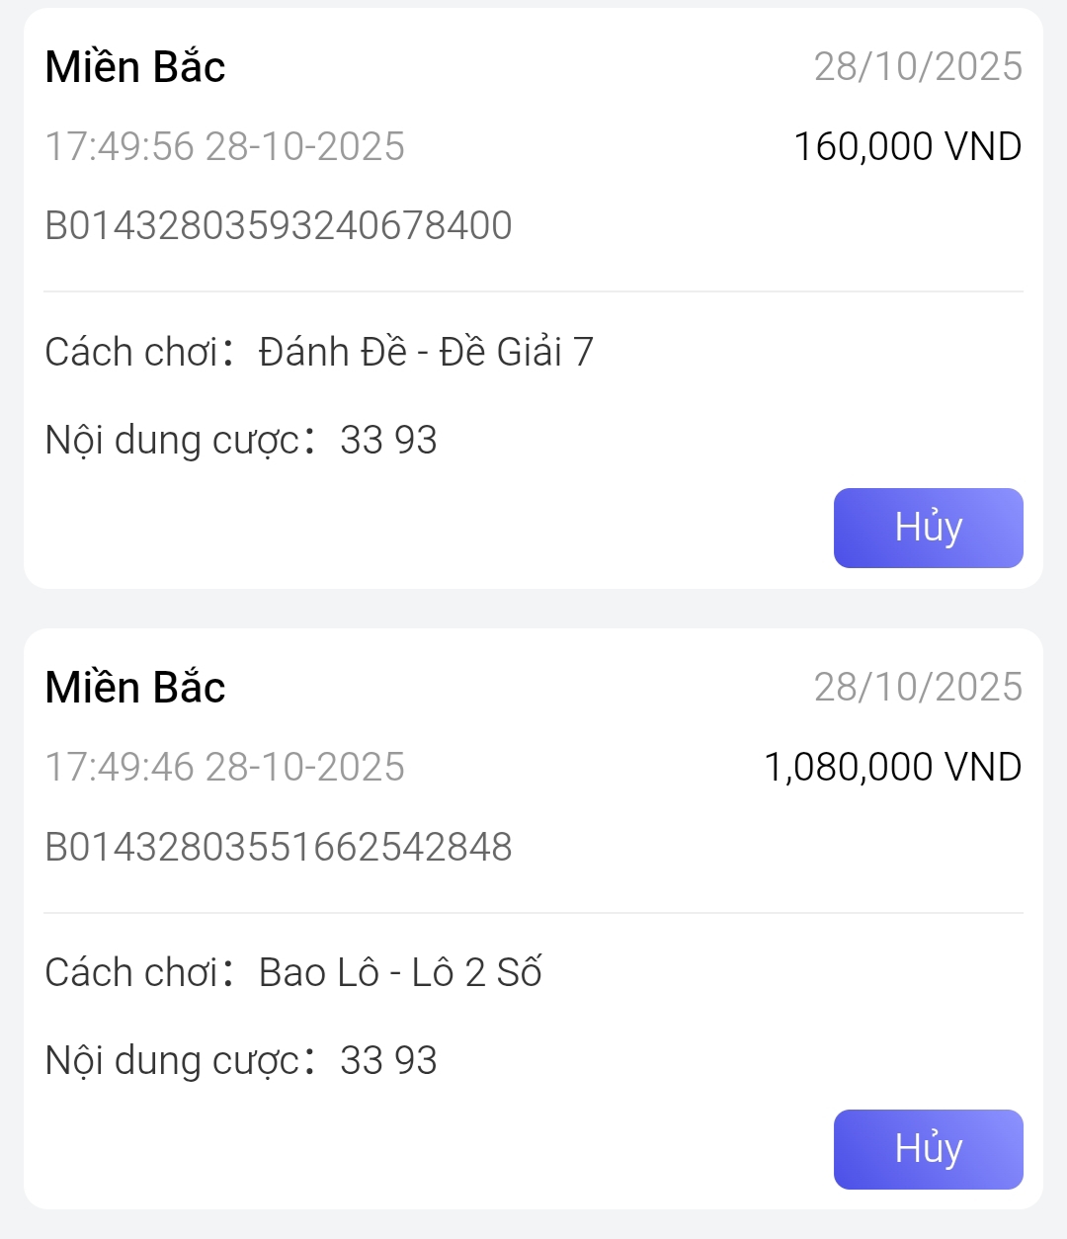Tap bet numbers 33 93 on the Bao Lô card
The width and height of the screenshot is (1067, 1239).
(x=388, y=1060)
